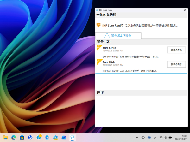Click the Sure Sense monitoring paused message

point(131,56)
